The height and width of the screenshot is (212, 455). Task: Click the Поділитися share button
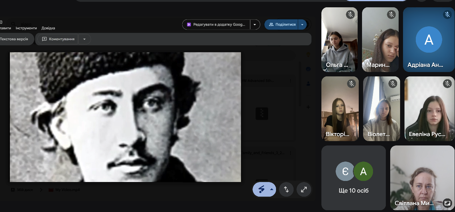[x=281, y=24]
